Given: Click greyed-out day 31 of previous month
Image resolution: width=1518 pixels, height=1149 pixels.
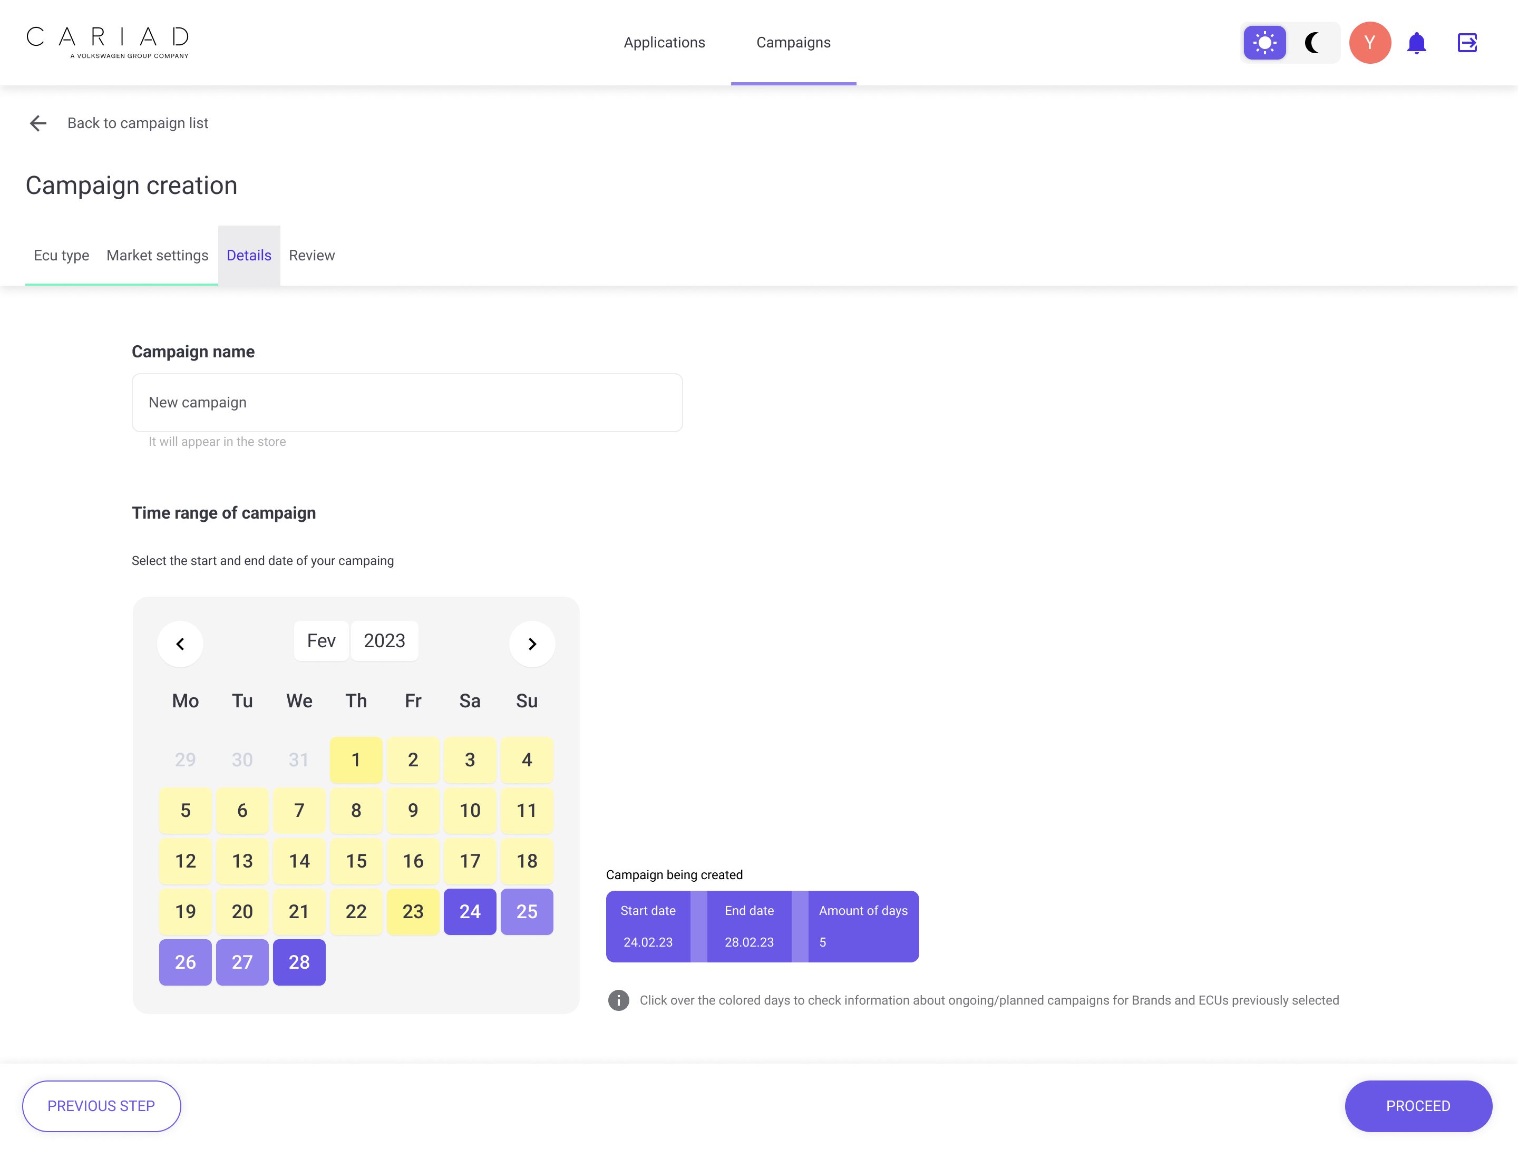Looking at the screenshot, I should click(299, 760).
